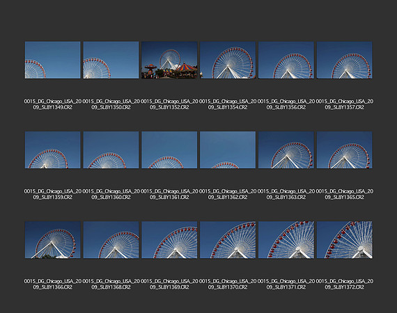Click the filename label ending 5L8Y1352.CR2
The height and width of the screenshot is (313, 397).
pos(169,104)
